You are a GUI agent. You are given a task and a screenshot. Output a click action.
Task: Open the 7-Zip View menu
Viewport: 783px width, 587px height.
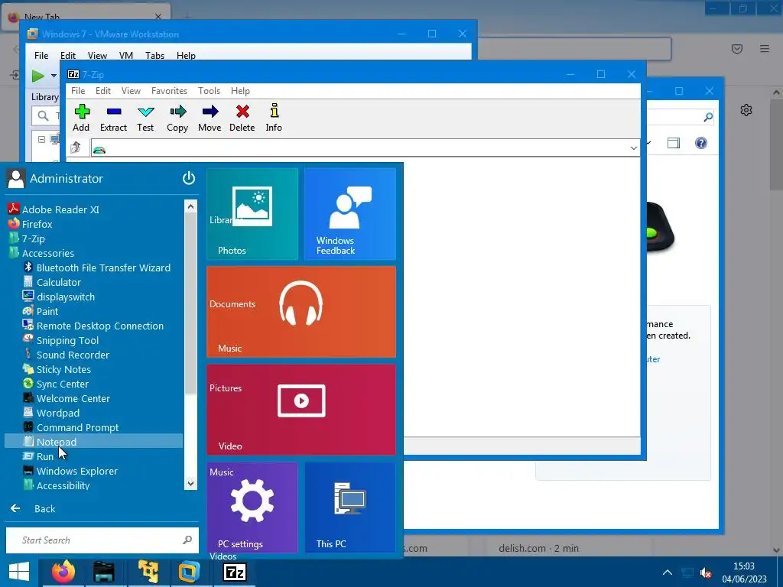point(131,91)
